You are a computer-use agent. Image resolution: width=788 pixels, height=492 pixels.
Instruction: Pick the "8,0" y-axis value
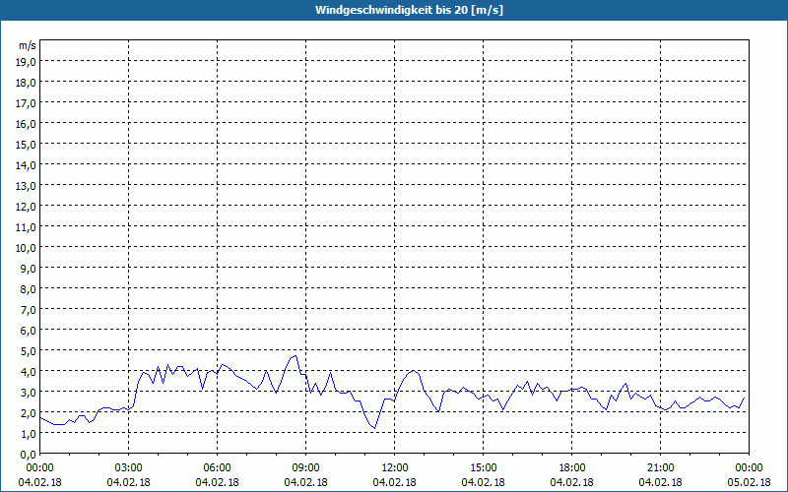(x=28, y=289)
